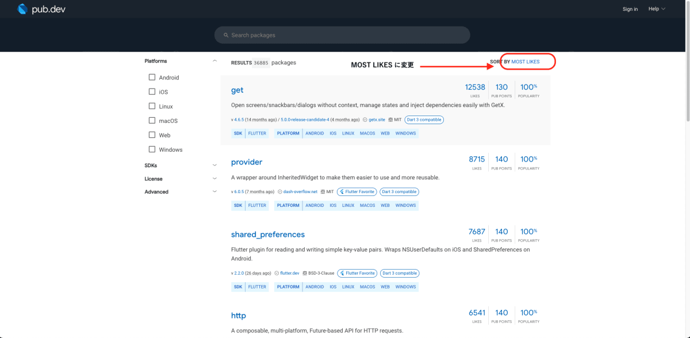Open provider version 6.0.5 link
Viewport: 690px width, 338px height.
tap(239, 191)
